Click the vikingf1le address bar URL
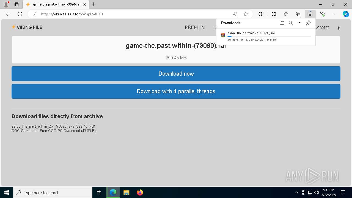 pyautogui.click(x=72, y=14)
